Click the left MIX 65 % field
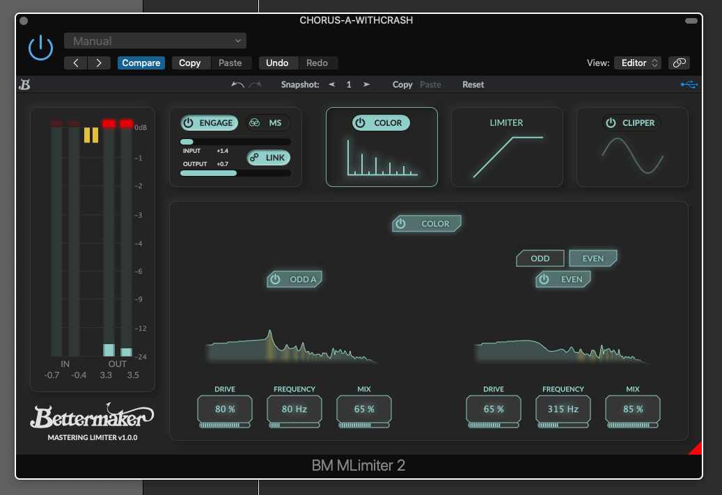Screen dimensions: 722x495 [363, 409]
